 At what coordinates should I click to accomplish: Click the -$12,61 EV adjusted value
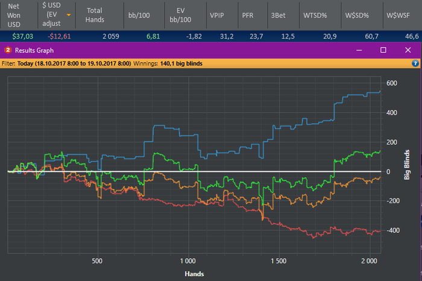point(59,36)
